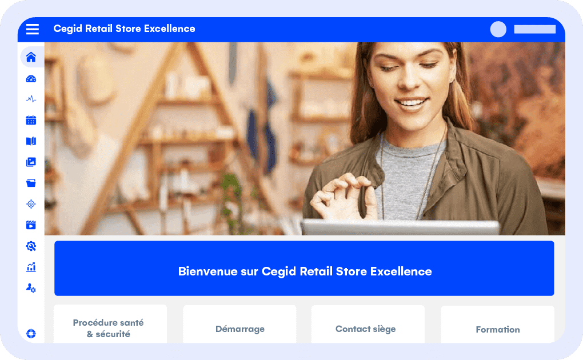
Task: Open the image gallery icon
Action: point(31,162)
